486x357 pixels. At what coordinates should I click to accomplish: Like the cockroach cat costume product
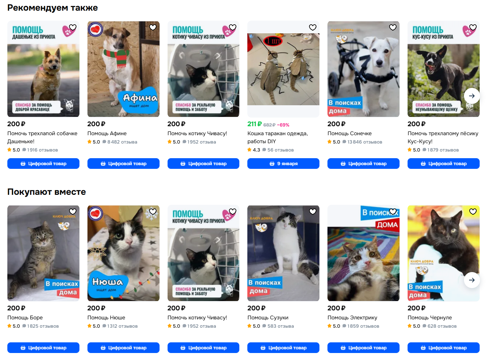[x=313, y=27]
